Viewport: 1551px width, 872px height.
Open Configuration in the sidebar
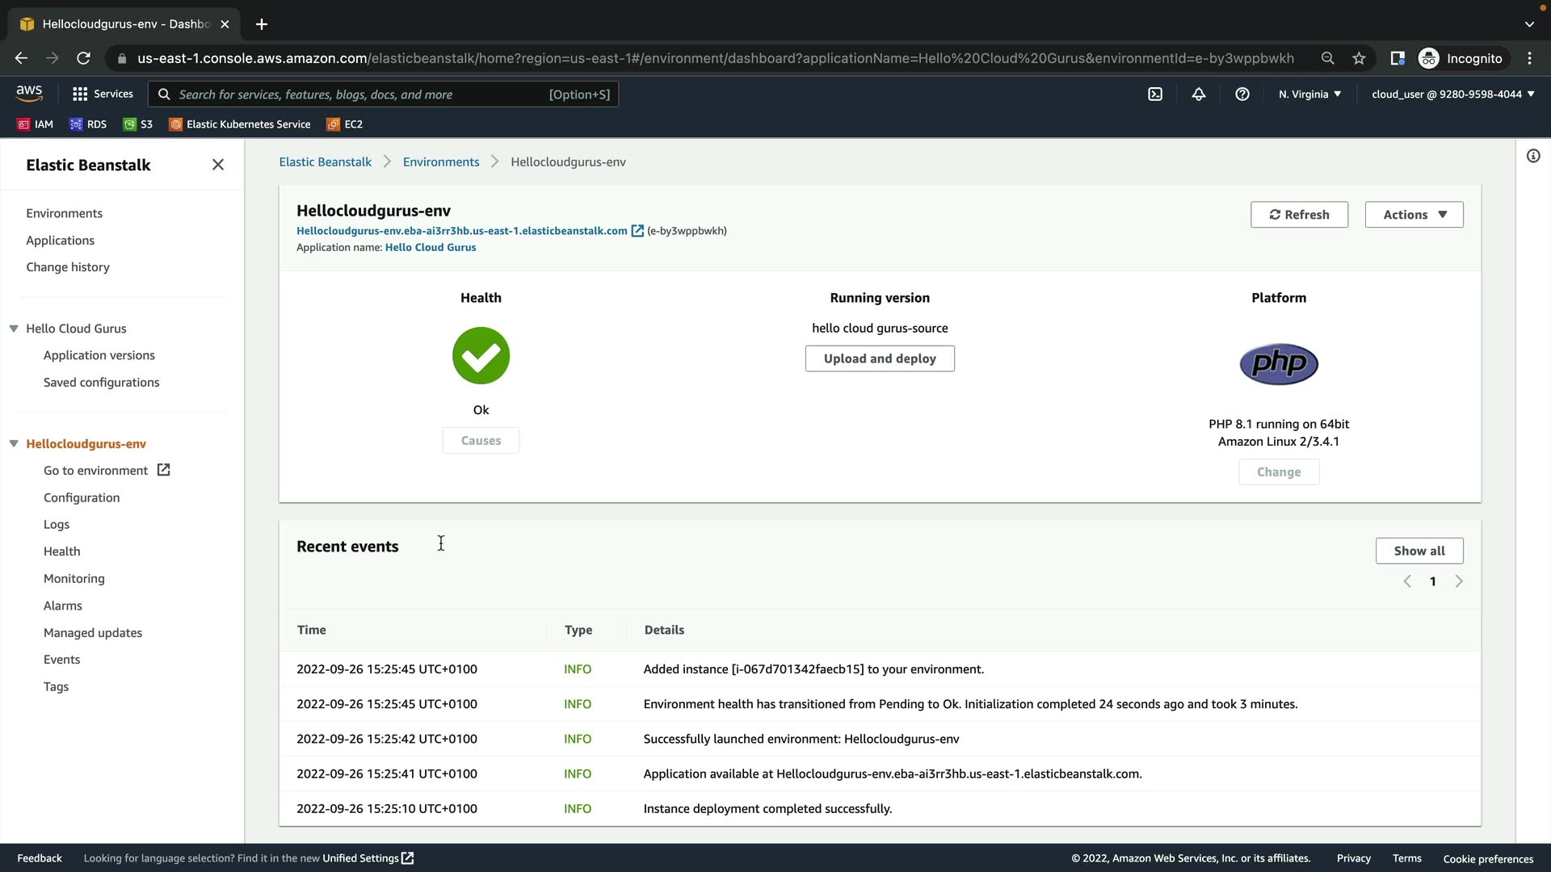point(82,497)
